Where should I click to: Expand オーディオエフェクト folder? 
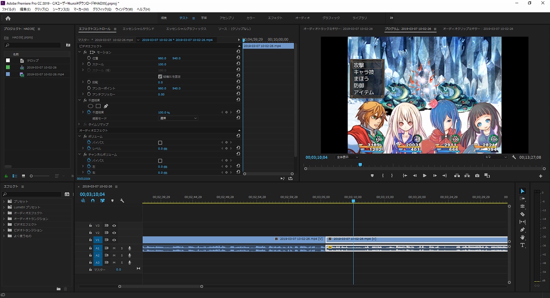point(4,213)
